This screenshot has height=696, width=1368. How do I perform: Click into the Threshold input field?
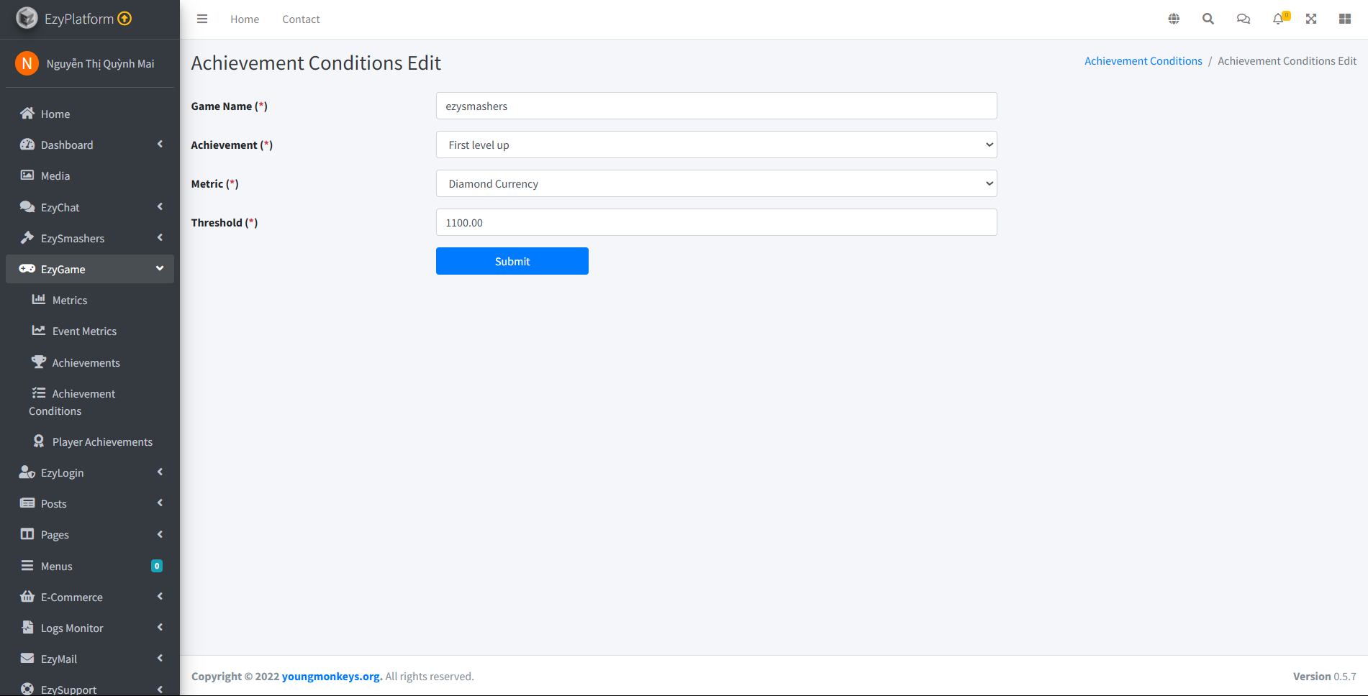pyautogui.click(x=716, y=223)
